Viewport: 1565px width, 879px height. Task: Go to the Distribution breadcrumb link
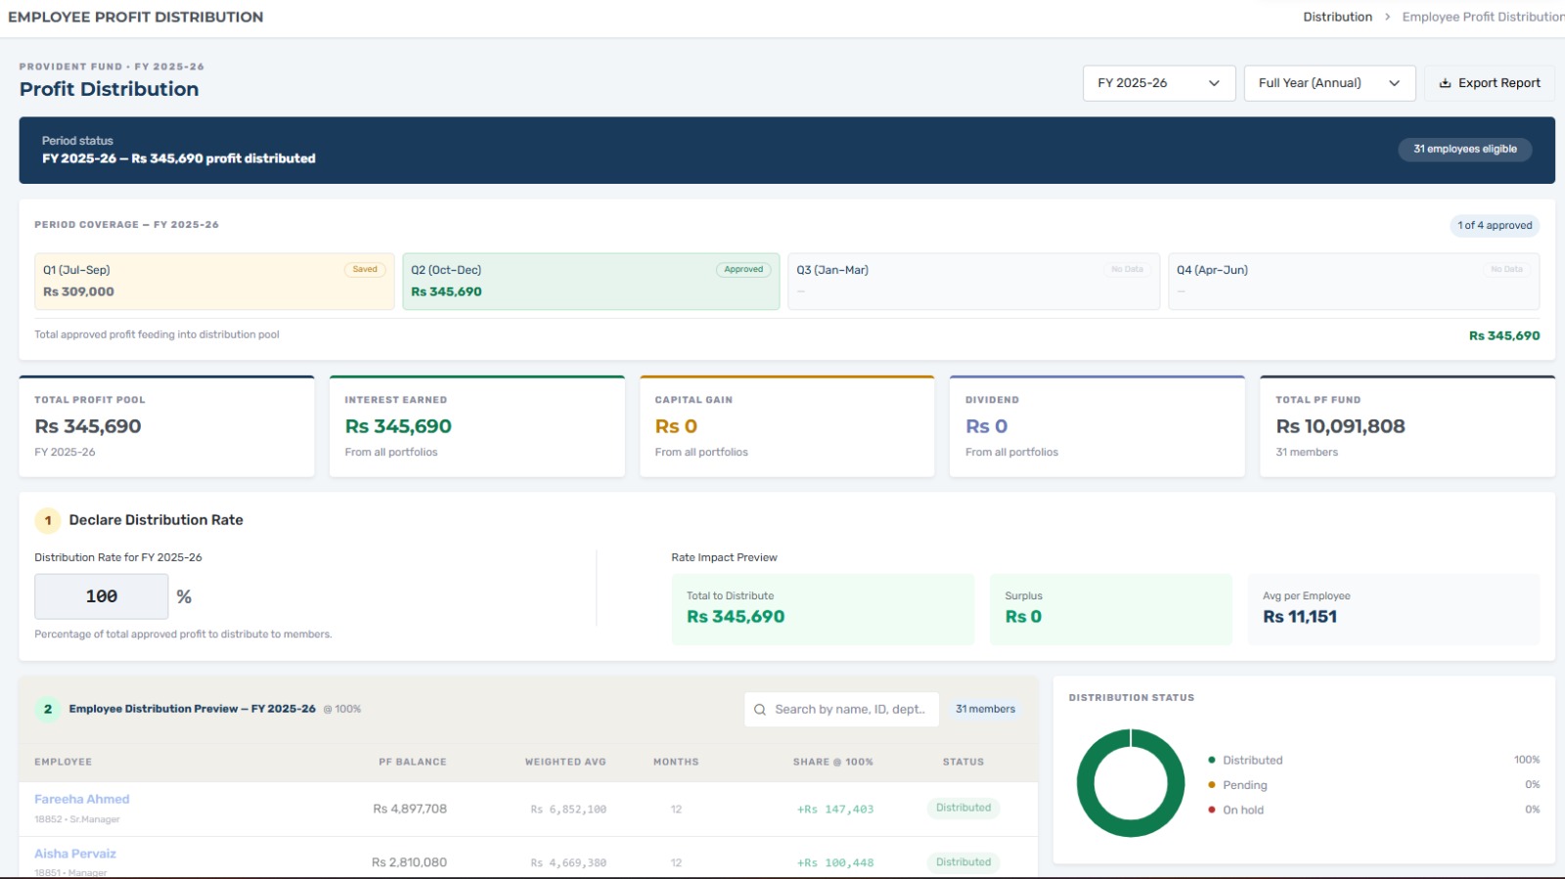coord(1337,17)
